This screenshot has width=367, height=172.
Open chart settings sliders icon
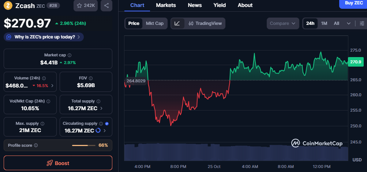pyautogui.click(x=362, y=23)
